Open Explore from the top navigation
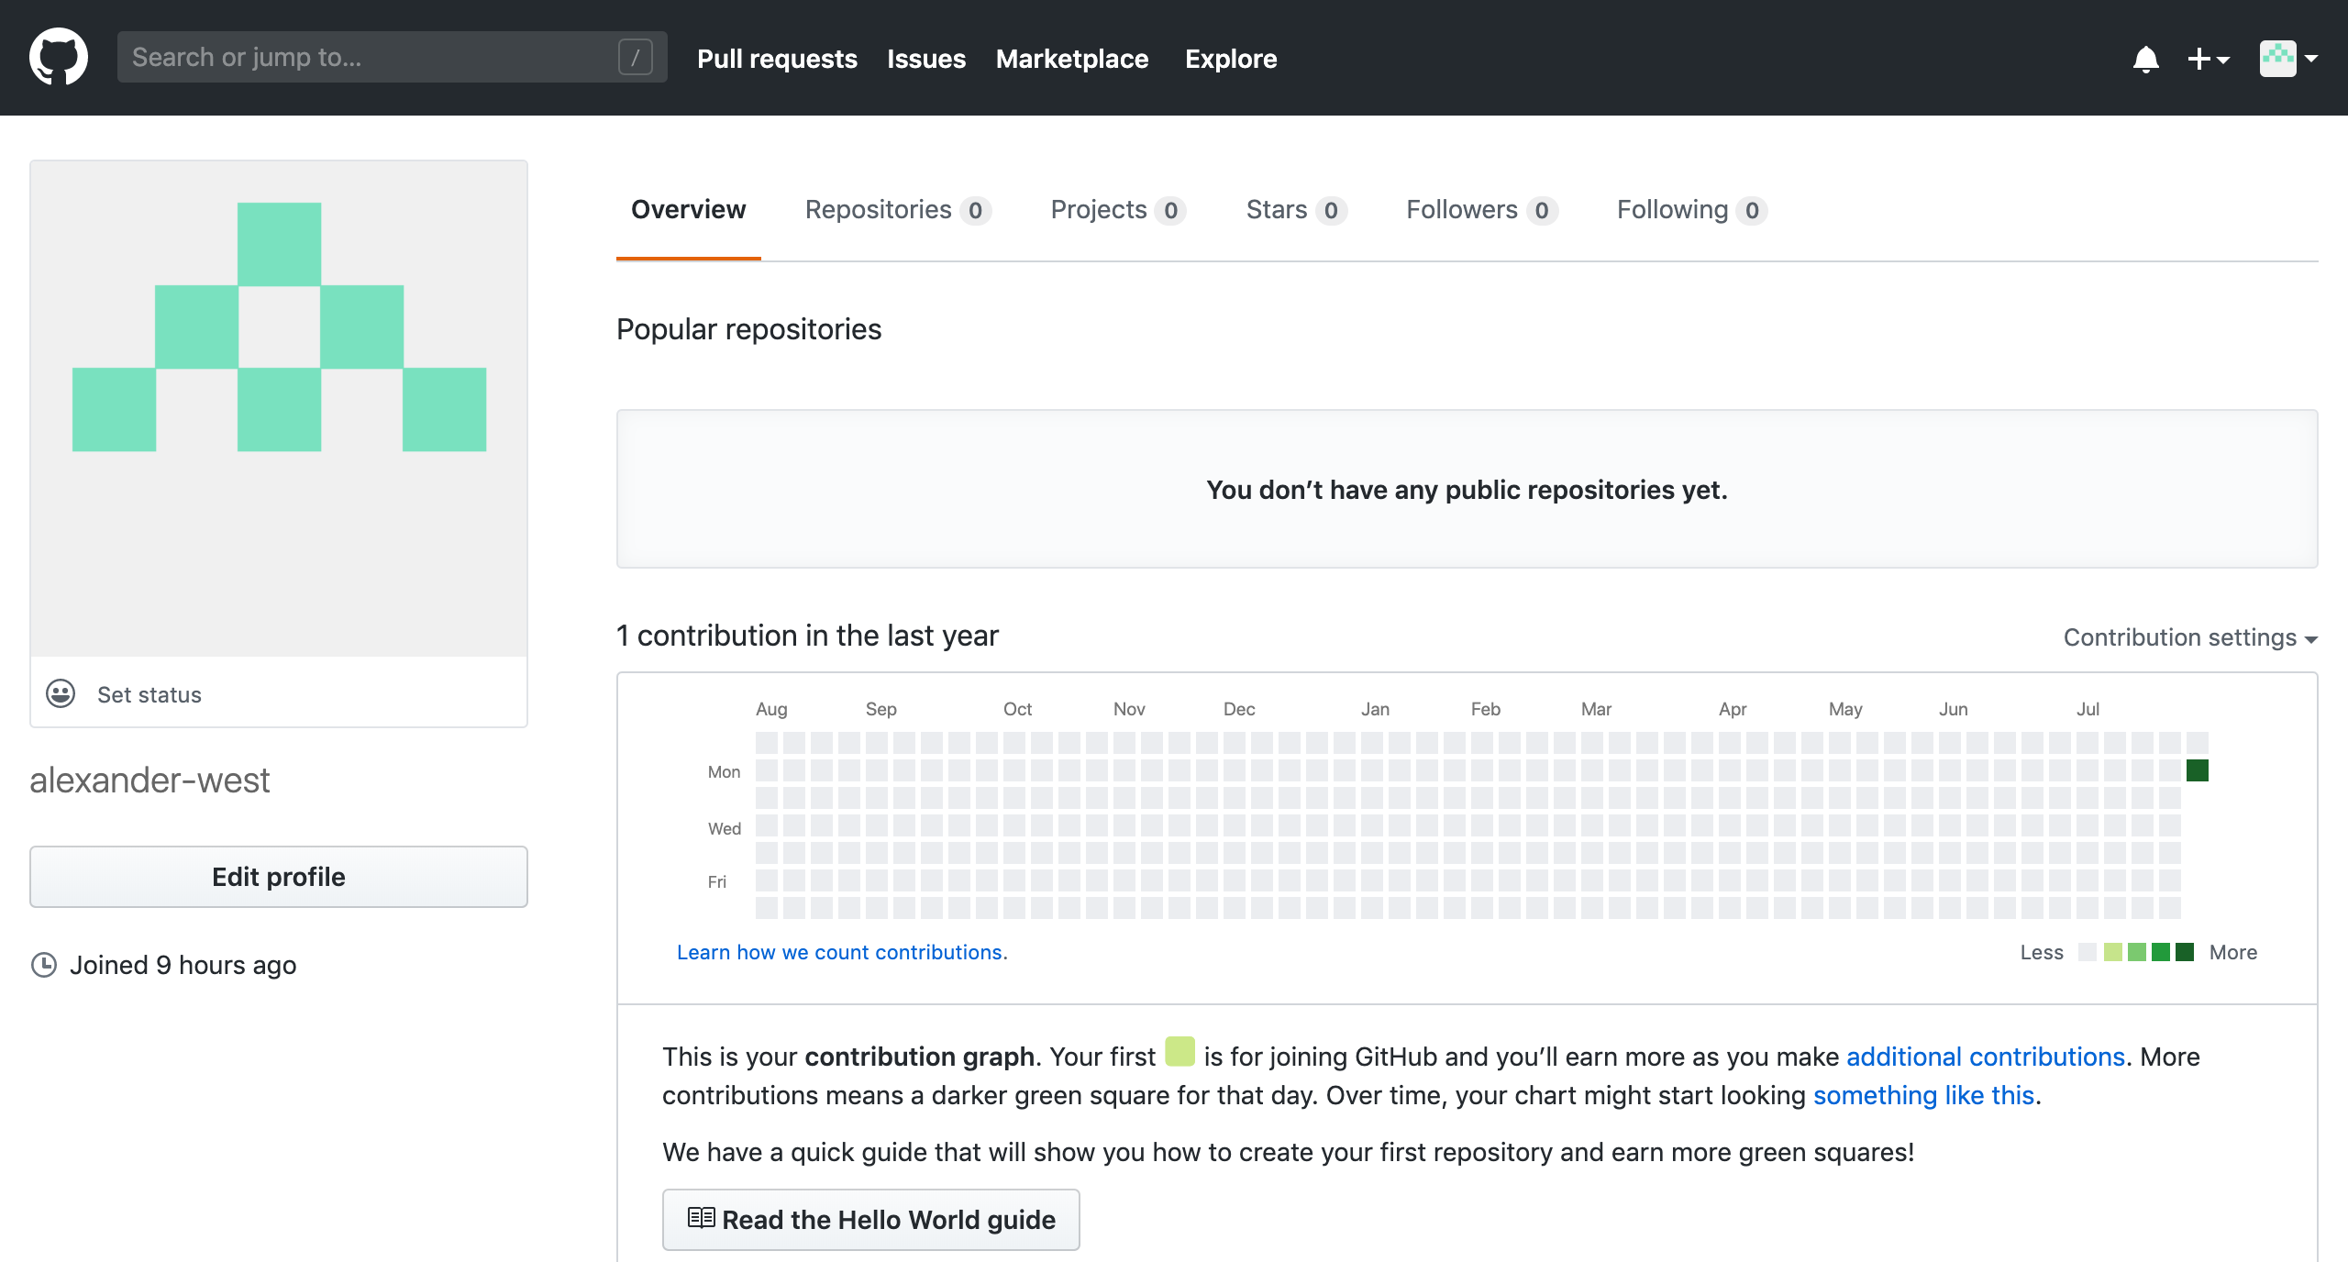 pyautogui.click(x=1231, y=58)
